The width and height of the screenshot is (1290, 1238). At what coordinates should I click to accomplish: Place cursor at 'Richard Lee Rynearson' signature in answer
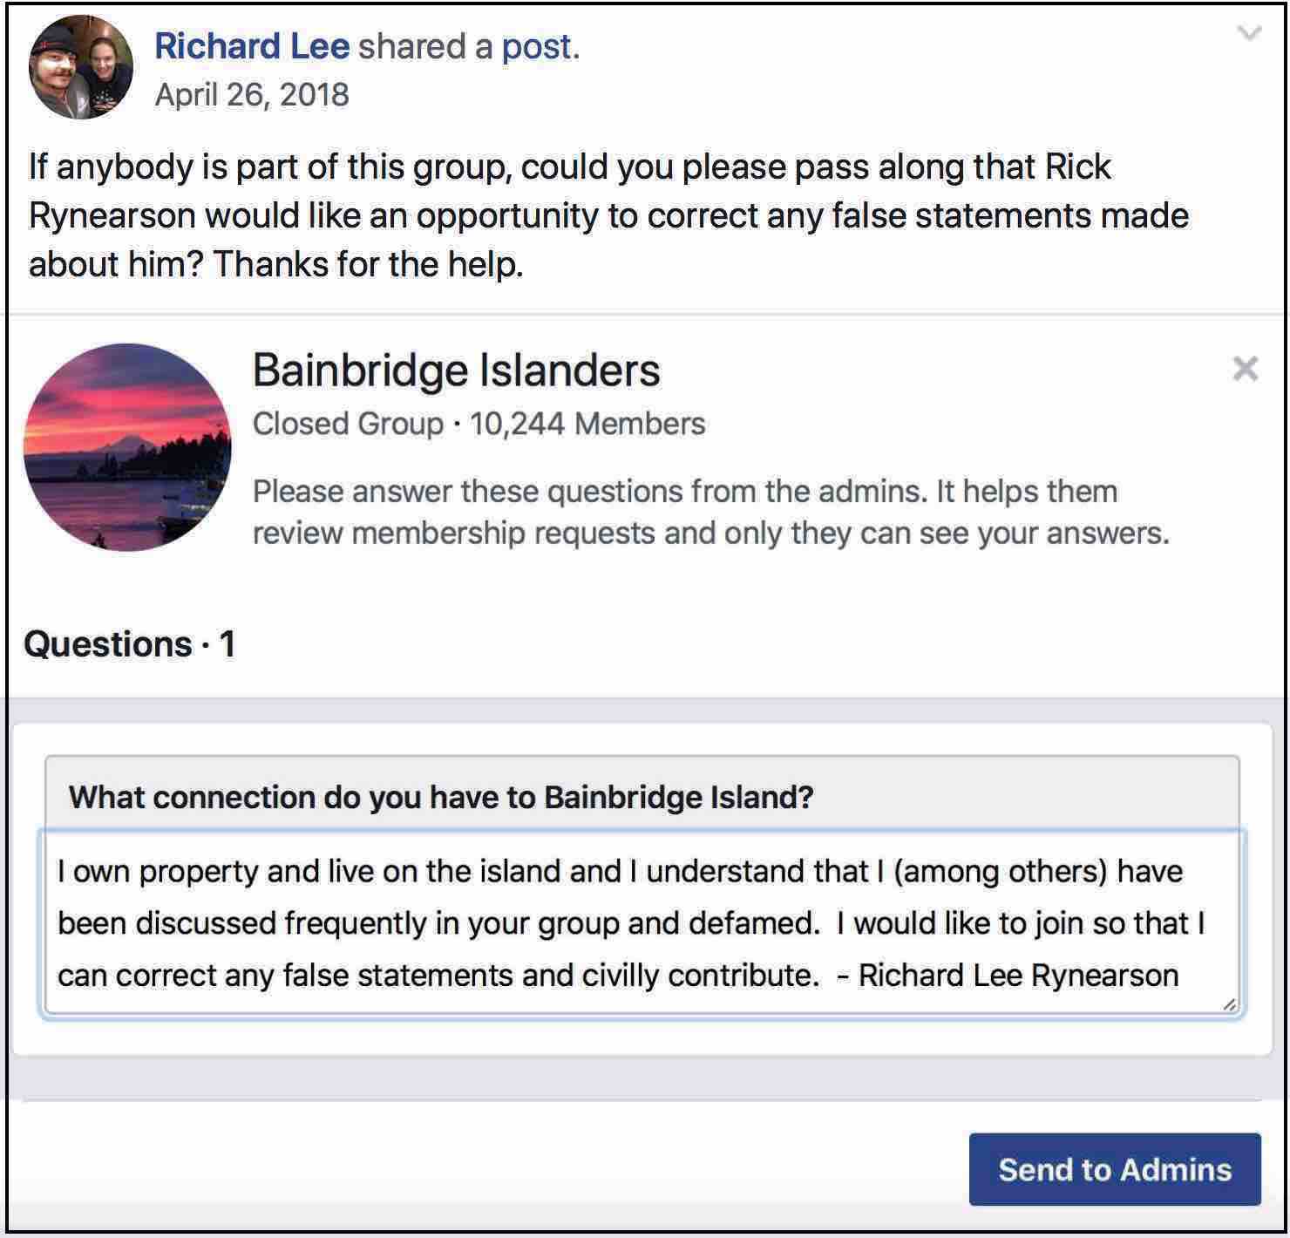point(1018,975)
